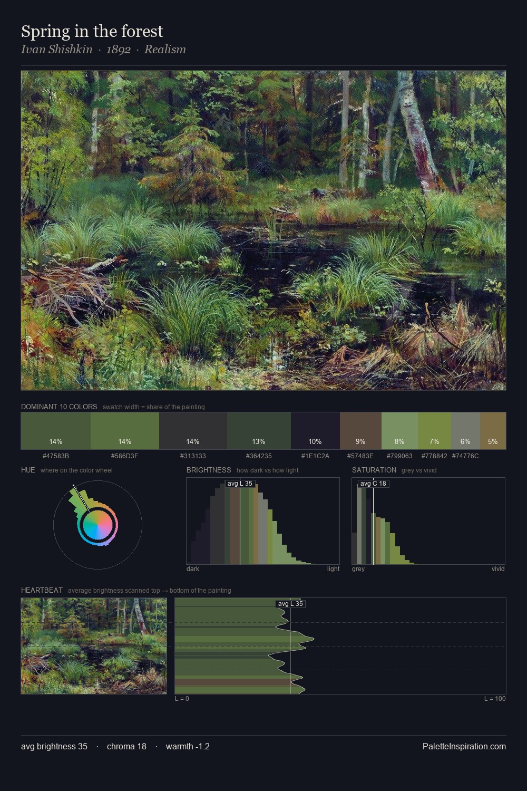Click the brightness histogram chart
Image resolution: width=527 pixels, height=791 pixels.
(263, 521)
